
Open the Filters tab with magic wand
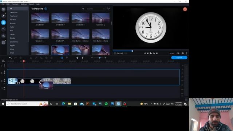tap(3, 16)
